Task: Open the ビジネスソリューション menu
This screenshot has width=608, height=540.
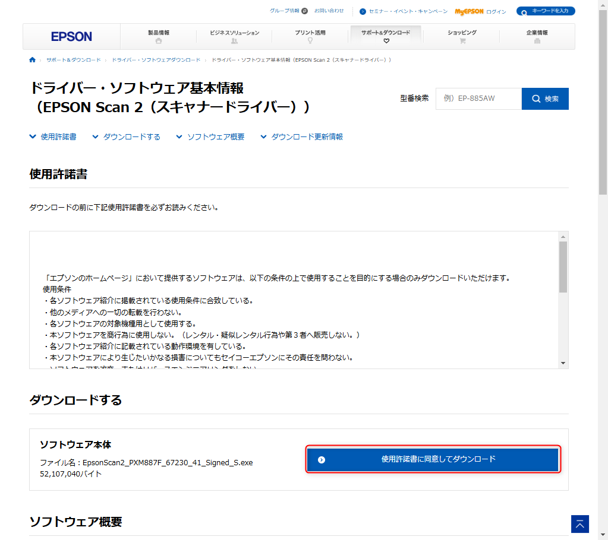Action: pos(234,36)
